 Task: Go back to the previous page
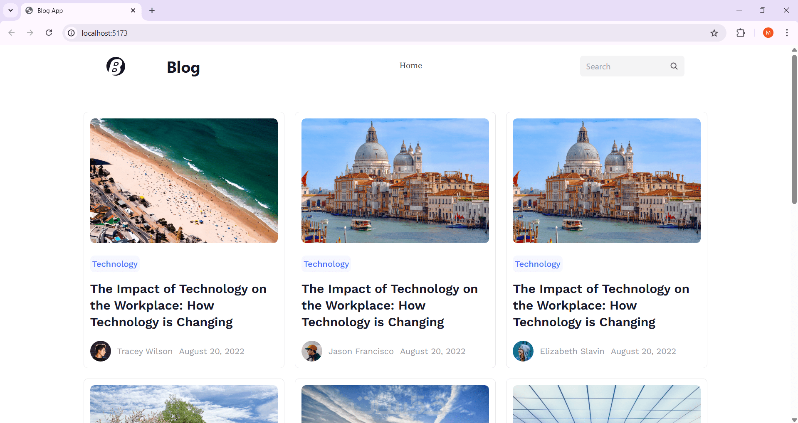coord(12,33)
